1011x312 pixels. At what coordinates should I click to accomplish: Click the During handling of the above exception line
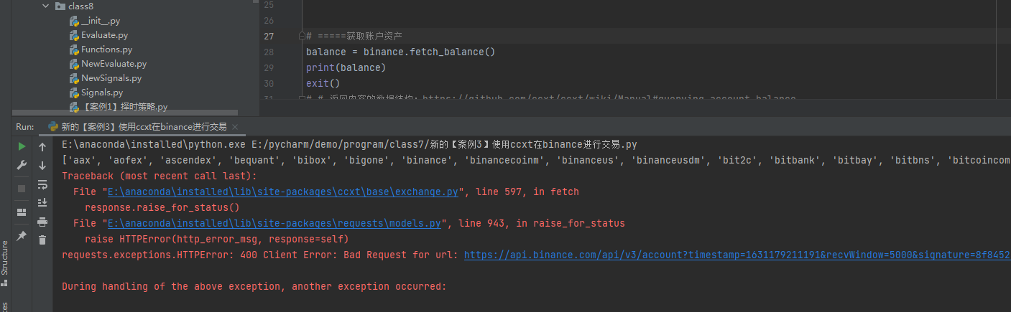pyautogui.click(x=254, y=286)
